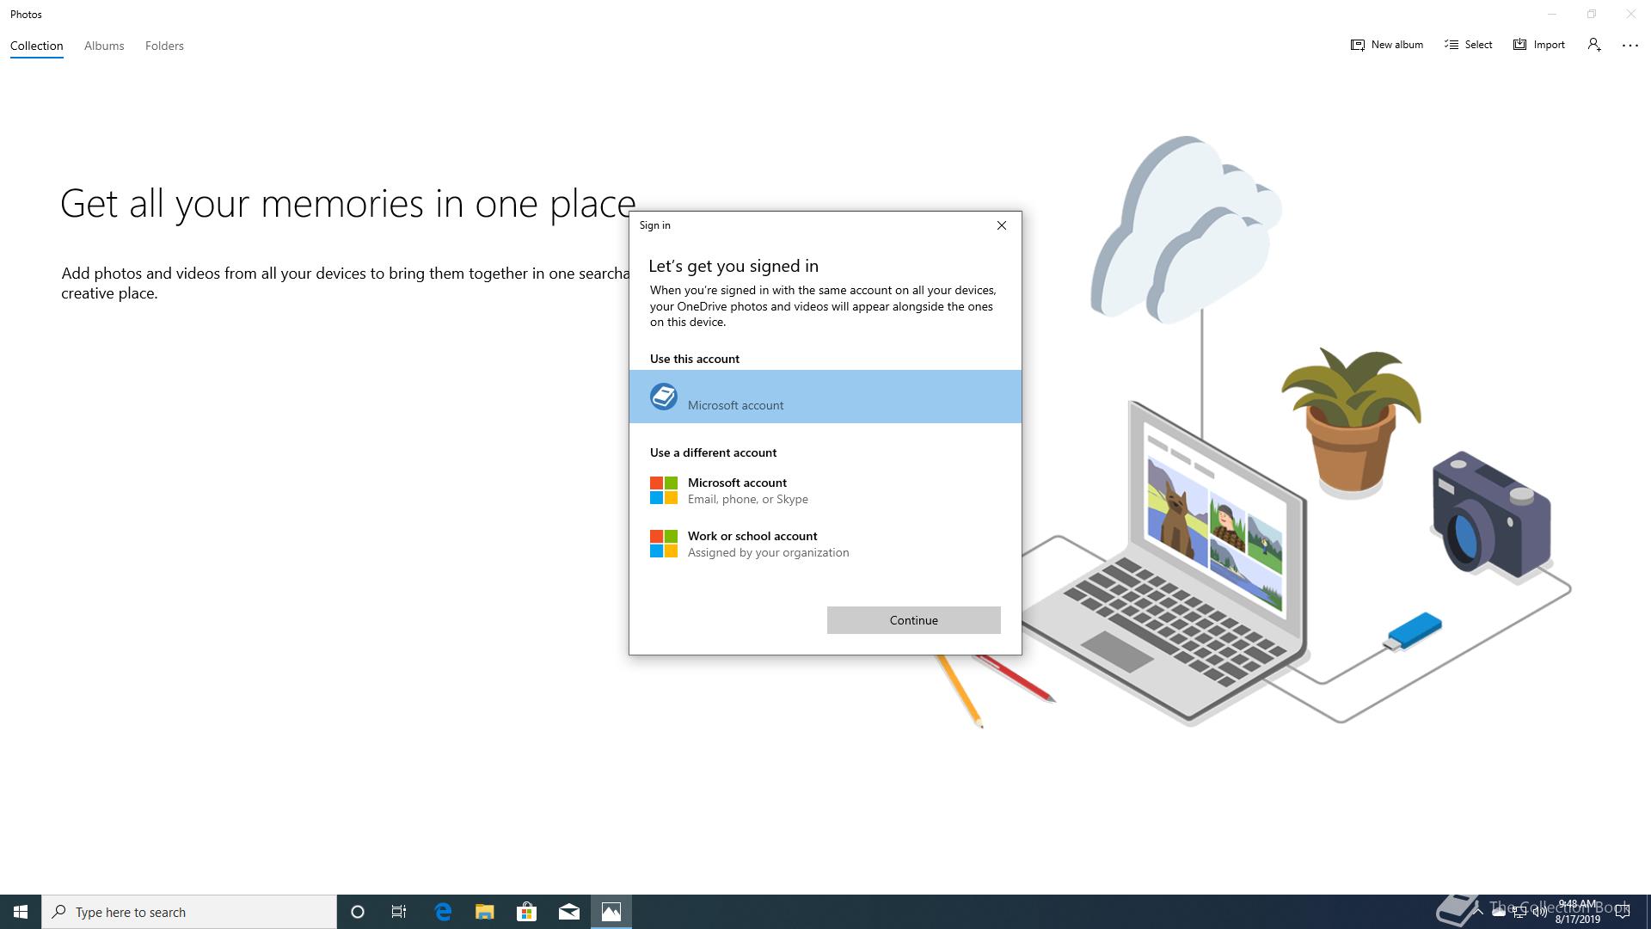Select the highlighted Microsoft account under Use this account
Image resolution: width=1651 pixels, height=929 pixels.
pos(825,397)
